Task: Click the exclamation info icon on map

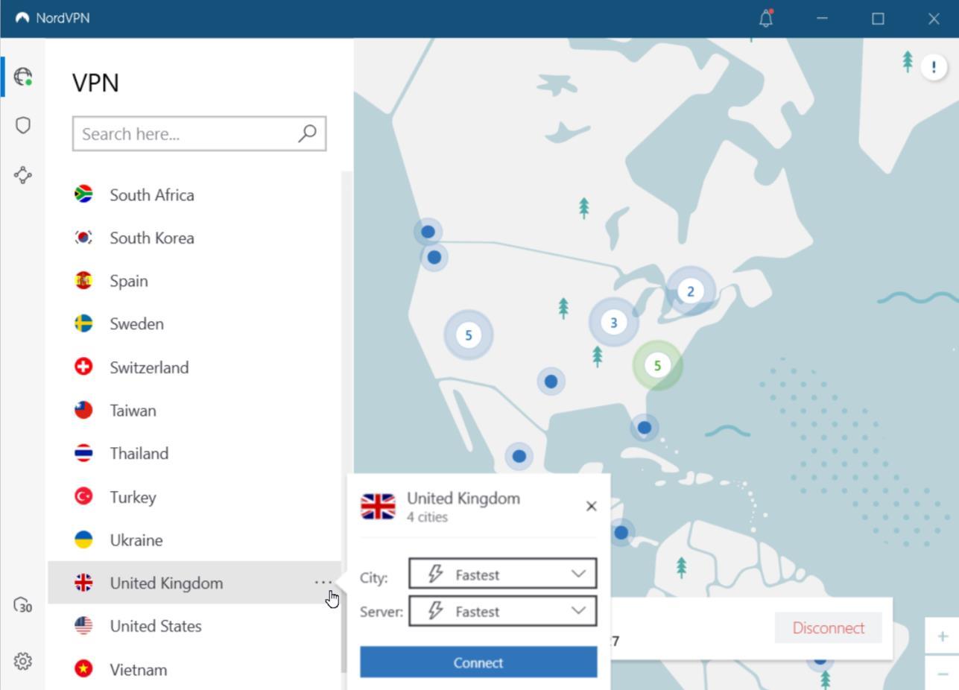Action: coord(934,67)
